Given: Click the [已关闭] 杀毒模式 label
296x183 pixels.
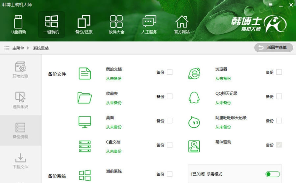Looking at the screenshot, I should coord(207,174).
